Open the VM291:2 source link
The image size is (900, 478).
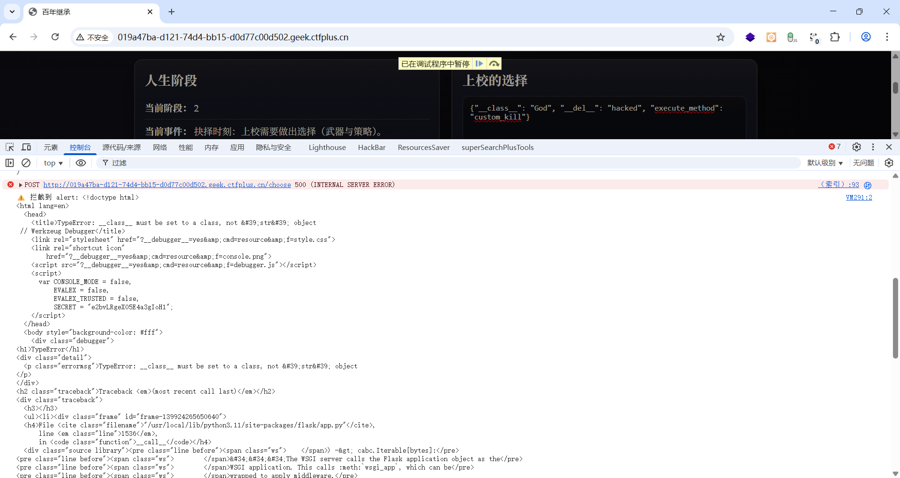tap(859, 197)
